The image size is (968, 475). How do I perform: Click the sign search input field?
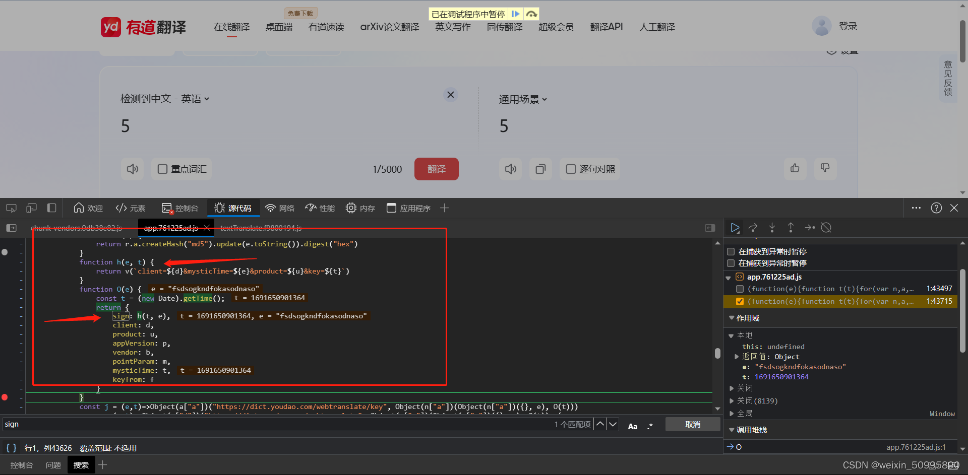click(277, 425)
